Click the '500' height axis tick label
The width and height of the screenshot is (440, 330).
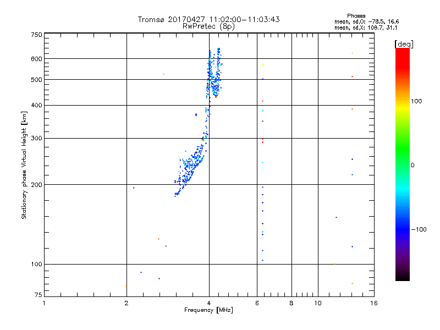point(36,80)
